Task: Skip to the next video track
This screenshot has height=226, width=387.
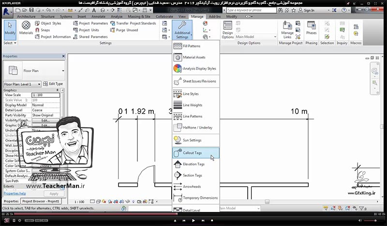Action: point(203,220)
